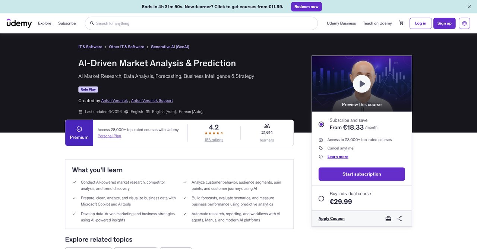Viewport: 477px width, 249px height.
Task: Click the Sign up button
Action: pos(445,23)
